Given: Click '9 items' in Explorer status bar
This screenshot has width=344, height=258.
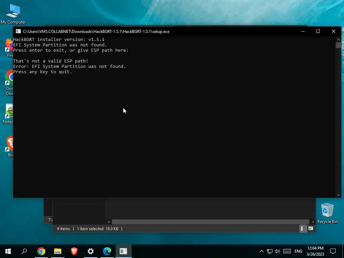Looking at the screenshot, I should click(63, 228).
